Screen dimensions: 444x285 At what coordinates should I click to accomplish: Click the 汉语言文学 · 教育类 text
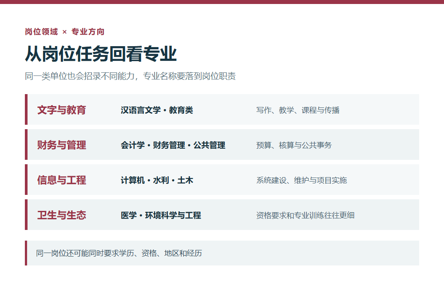point(157,110)
